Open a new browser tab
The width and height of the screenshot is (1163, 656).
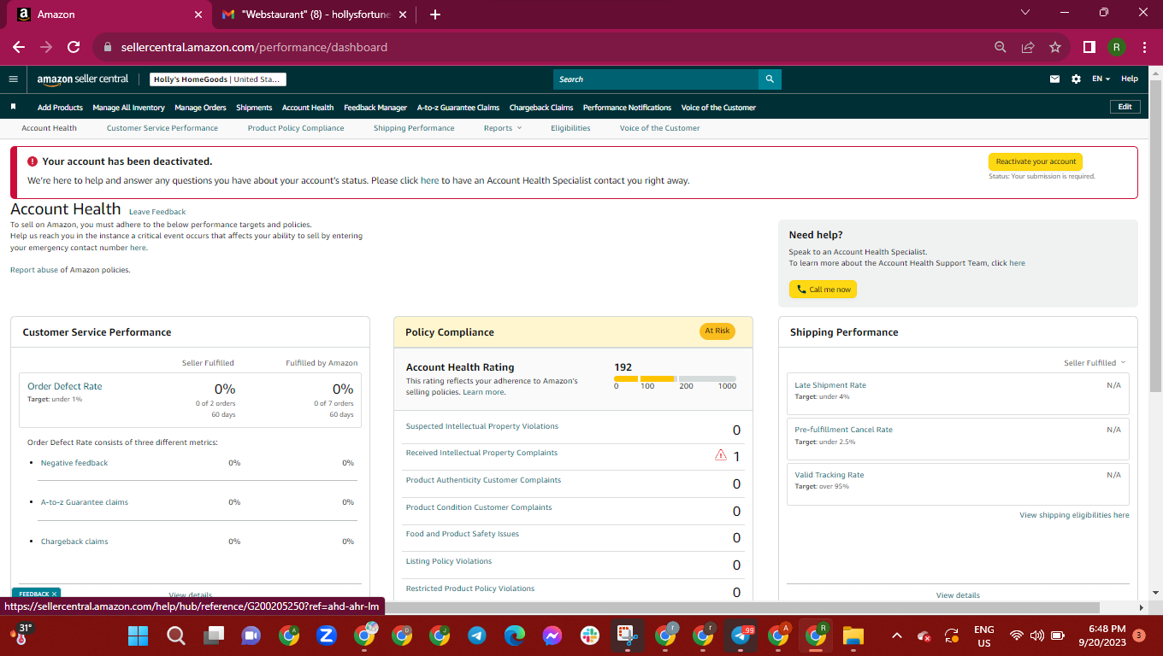pos(435,15)
